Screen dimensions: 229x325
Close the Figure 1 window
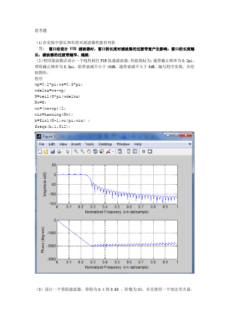point(186,135)
